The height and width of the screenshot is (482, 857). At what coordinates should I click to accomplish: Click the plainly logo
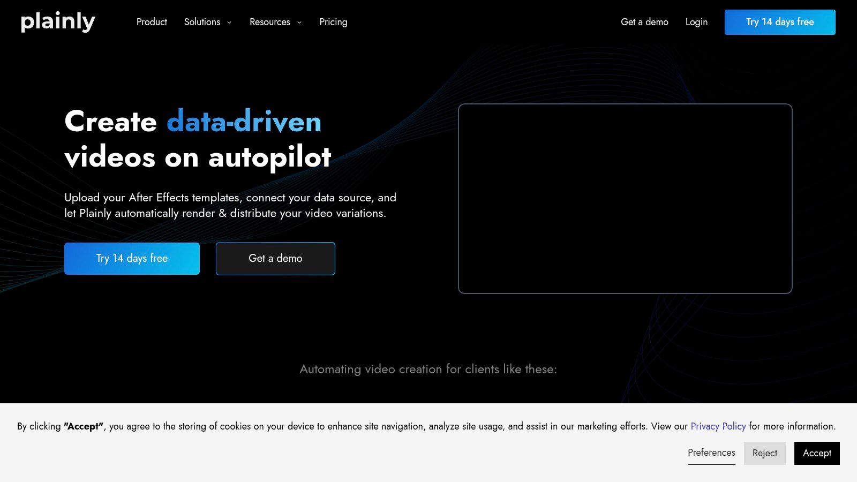coord(58,22)
